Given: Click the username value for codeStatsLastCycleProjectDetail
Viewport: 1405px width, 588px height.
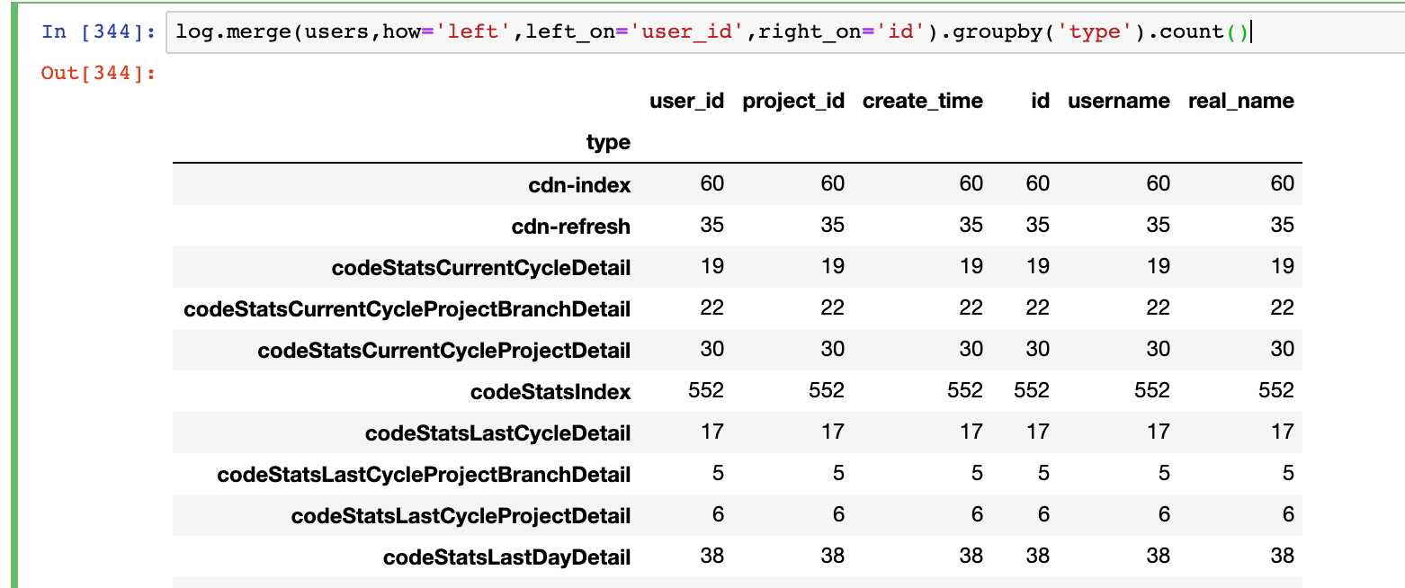Looking at the screenshot, I should (1163, 514).
